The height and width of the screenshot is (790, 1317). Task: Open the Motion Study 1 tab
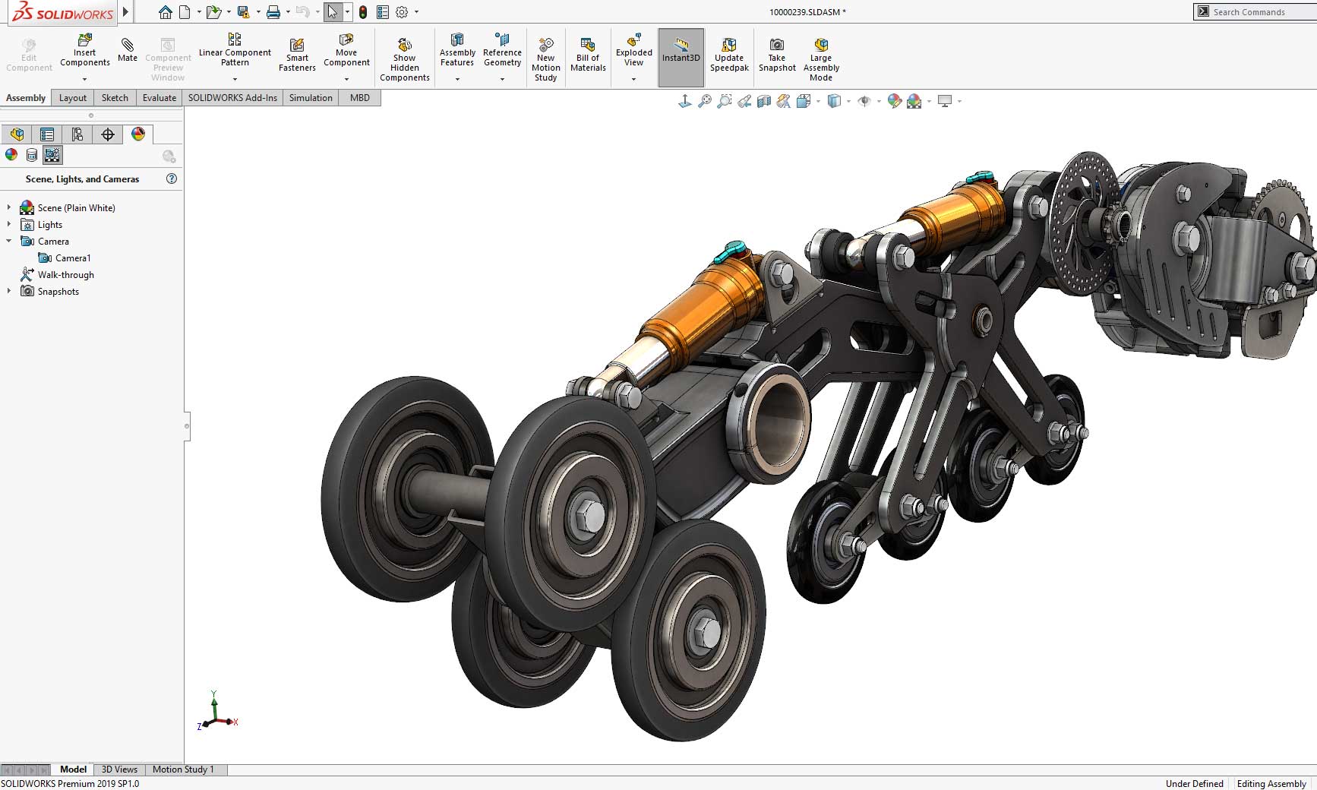tap(184, 769)
